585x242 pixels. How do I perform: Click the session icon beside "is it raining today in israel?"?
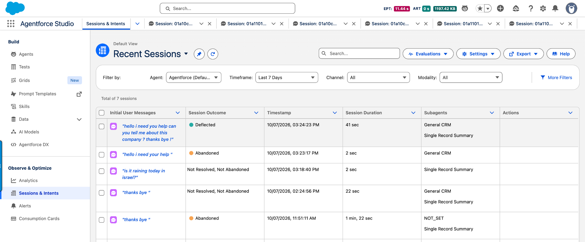coord(113,171)
